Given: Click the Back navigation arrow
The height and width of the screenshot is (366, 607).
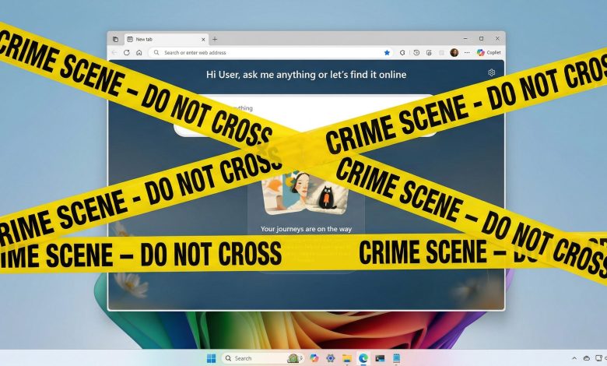Looking at the screenshot, I should [x=114, y=53].
